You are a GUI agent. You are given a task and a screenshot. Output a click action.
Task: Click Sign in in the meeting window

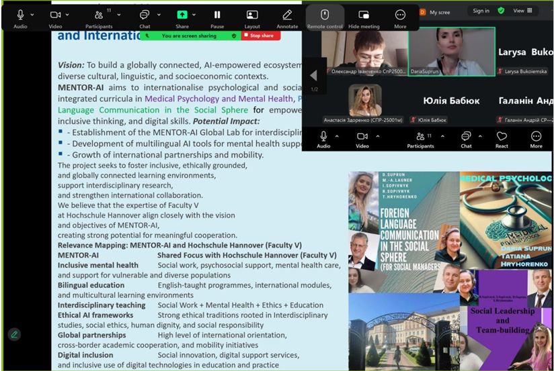[481, 11]
